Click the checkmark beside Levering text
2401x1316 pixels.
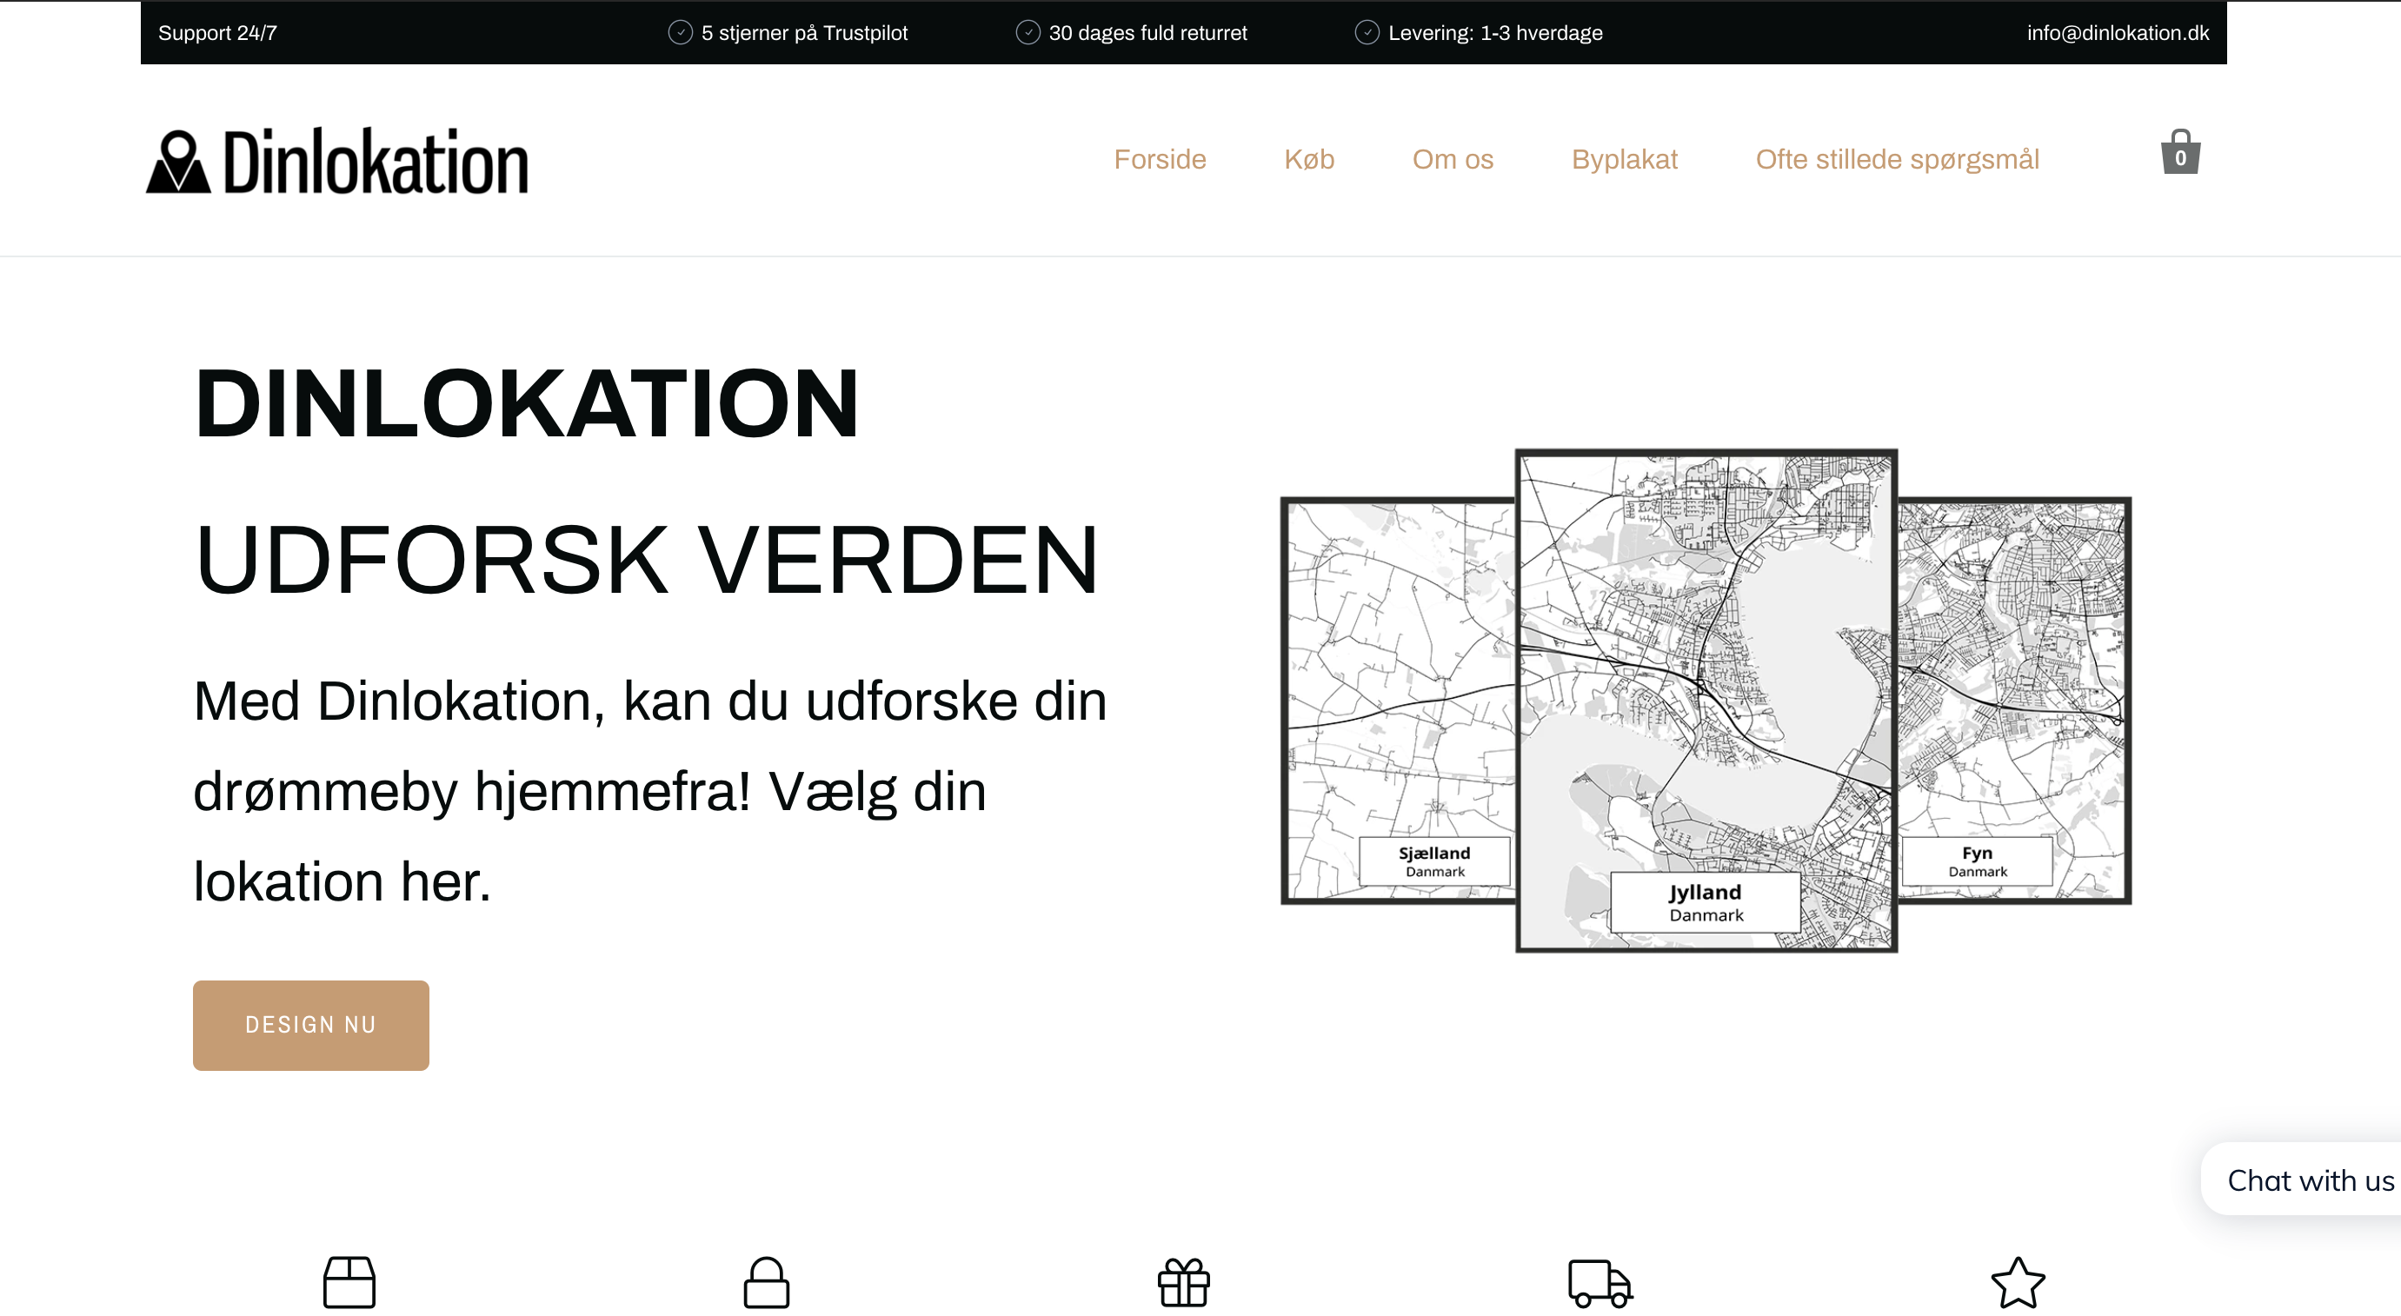[x=1367, y=33]
